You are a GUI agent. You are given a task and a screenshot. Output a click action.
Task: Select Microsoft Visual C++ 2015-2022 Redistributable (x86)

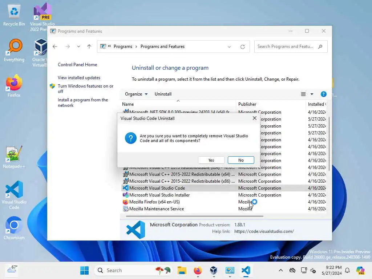[x=224, y=181]
